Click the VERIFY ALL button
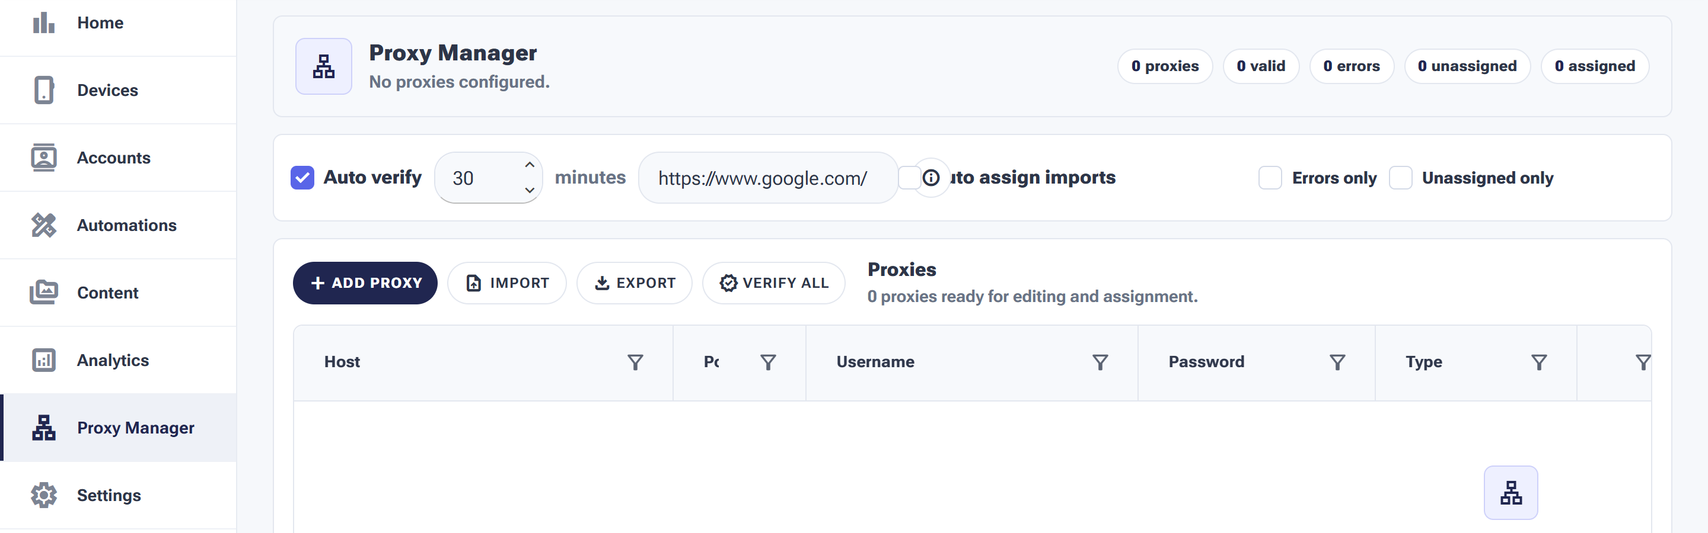 coord(774,282)
